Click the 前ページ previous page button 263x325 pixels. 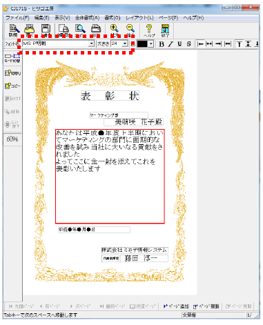click(x=50, y=306)
